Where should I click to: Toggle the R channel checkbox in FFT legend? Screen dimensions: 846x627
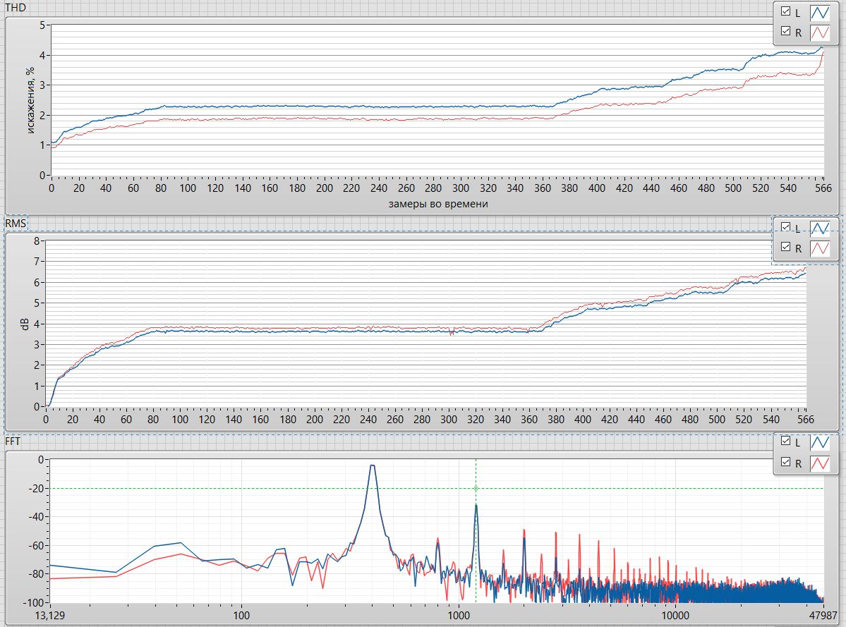(785, 462)
